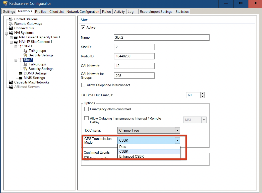The image size is (262, 193).
Task: Select Talkgroups under Slot 1
Action: coord(37,51)
